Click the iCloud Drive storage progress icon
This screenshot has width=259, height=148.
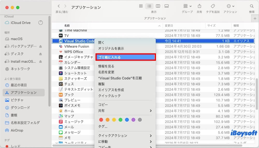pyautogui.click(x=40, y=23)
